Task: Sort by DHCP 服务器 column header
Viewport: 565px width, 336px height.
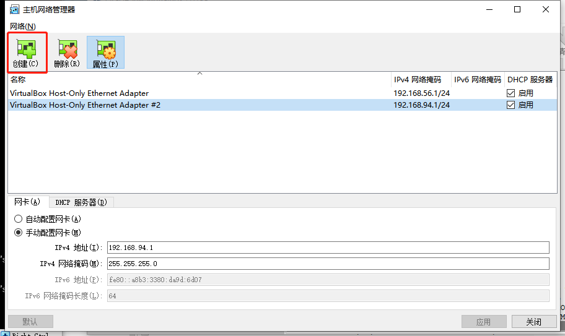Action: (x=530, y=80)
